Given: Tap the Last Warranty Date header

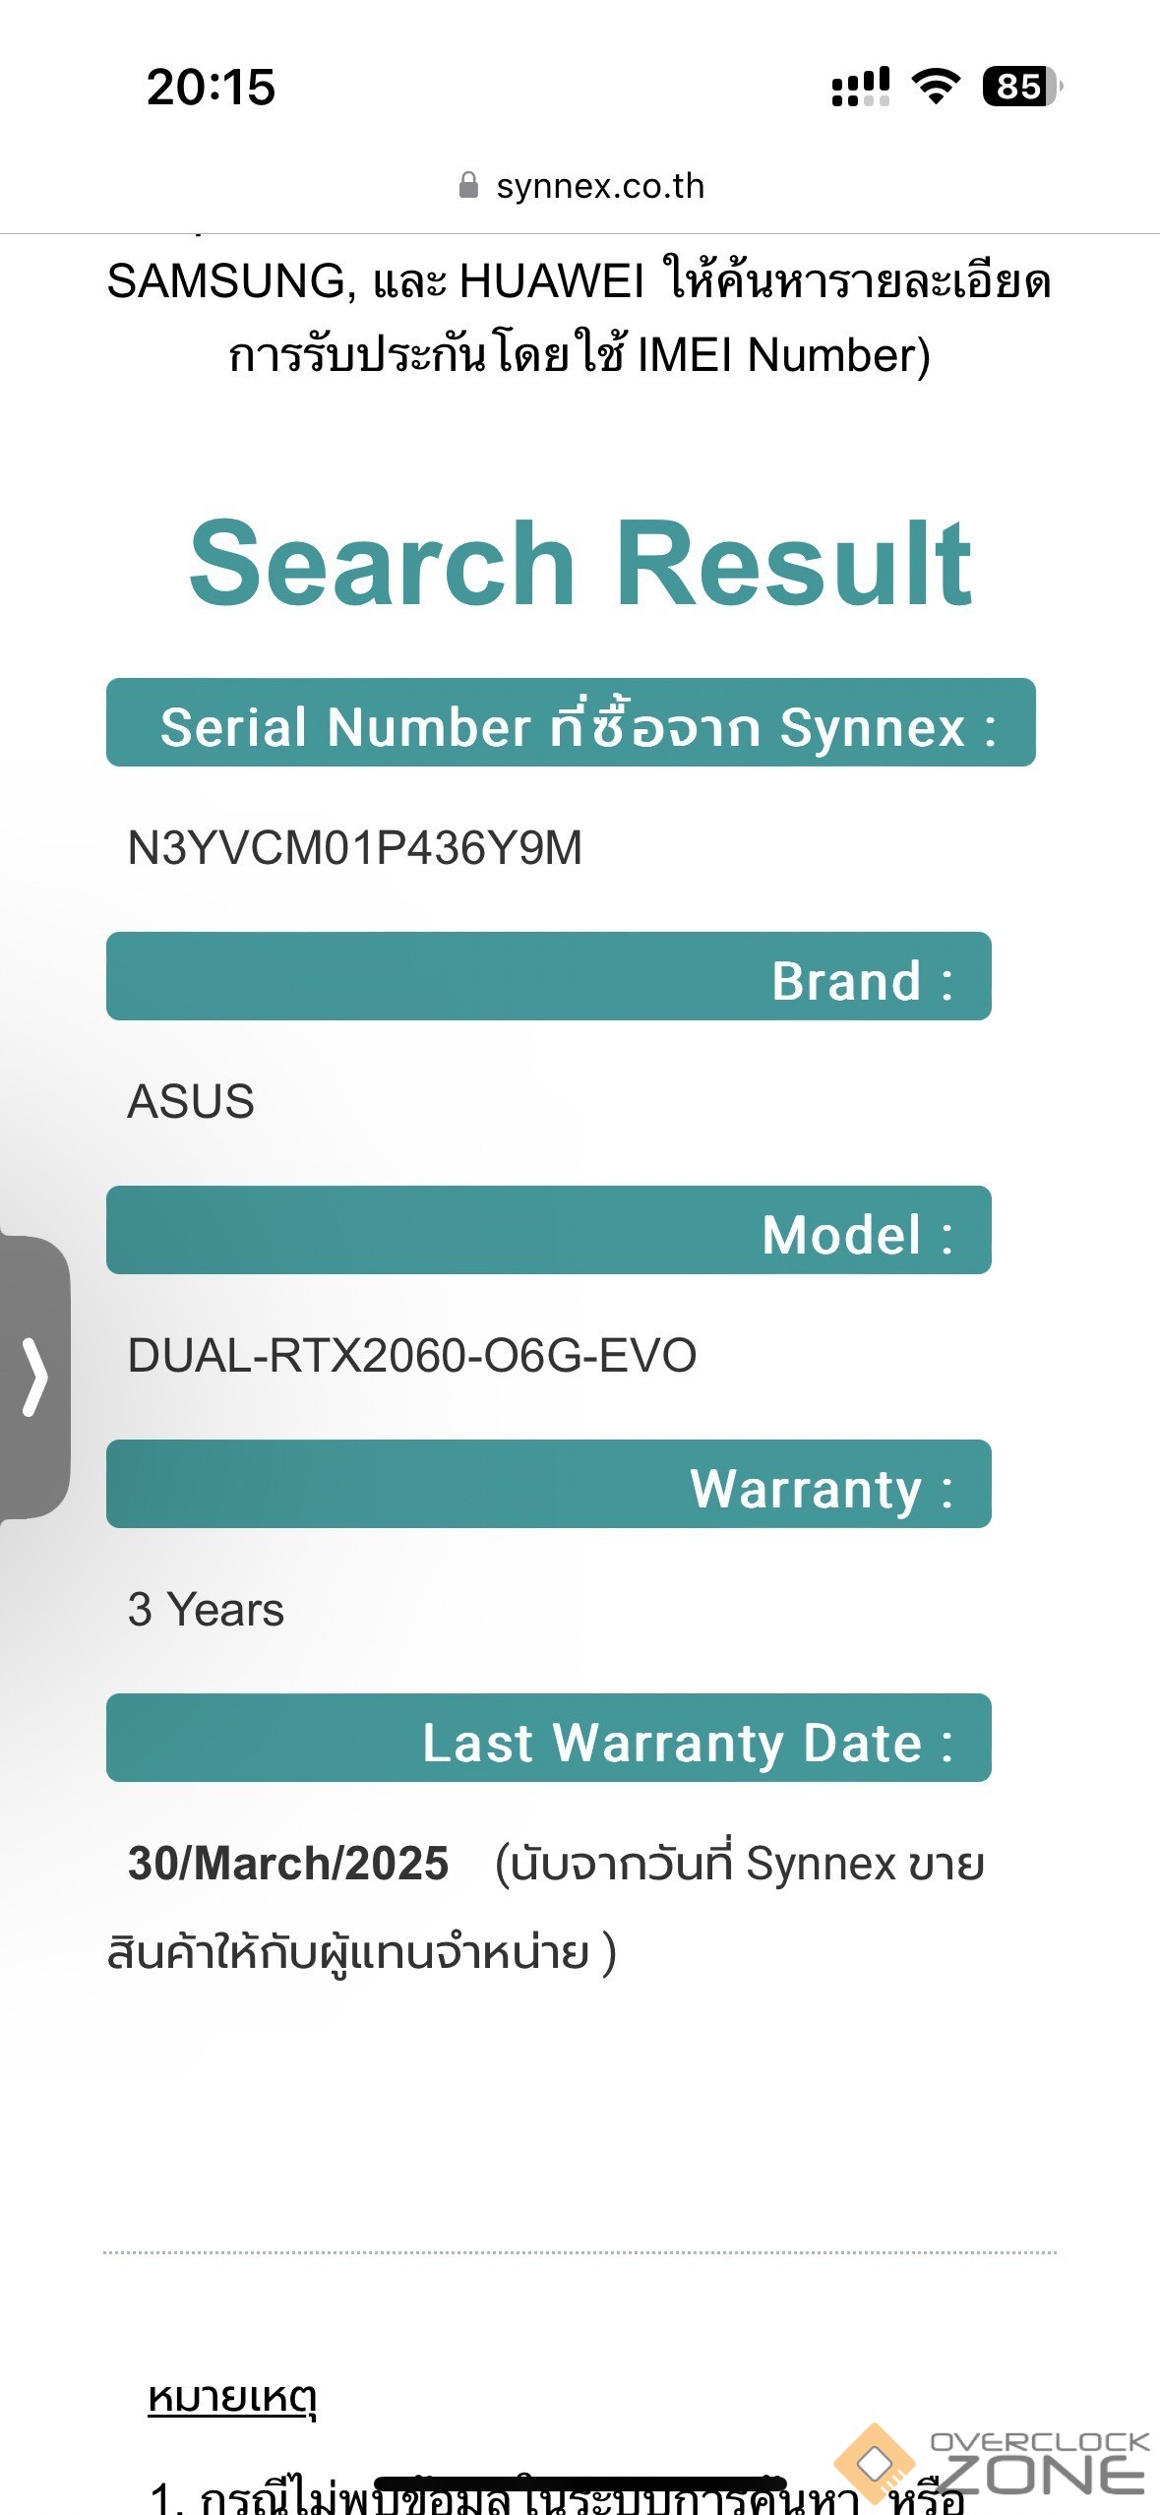Looking at the screenshot, I should click(x=548, y=1738).
